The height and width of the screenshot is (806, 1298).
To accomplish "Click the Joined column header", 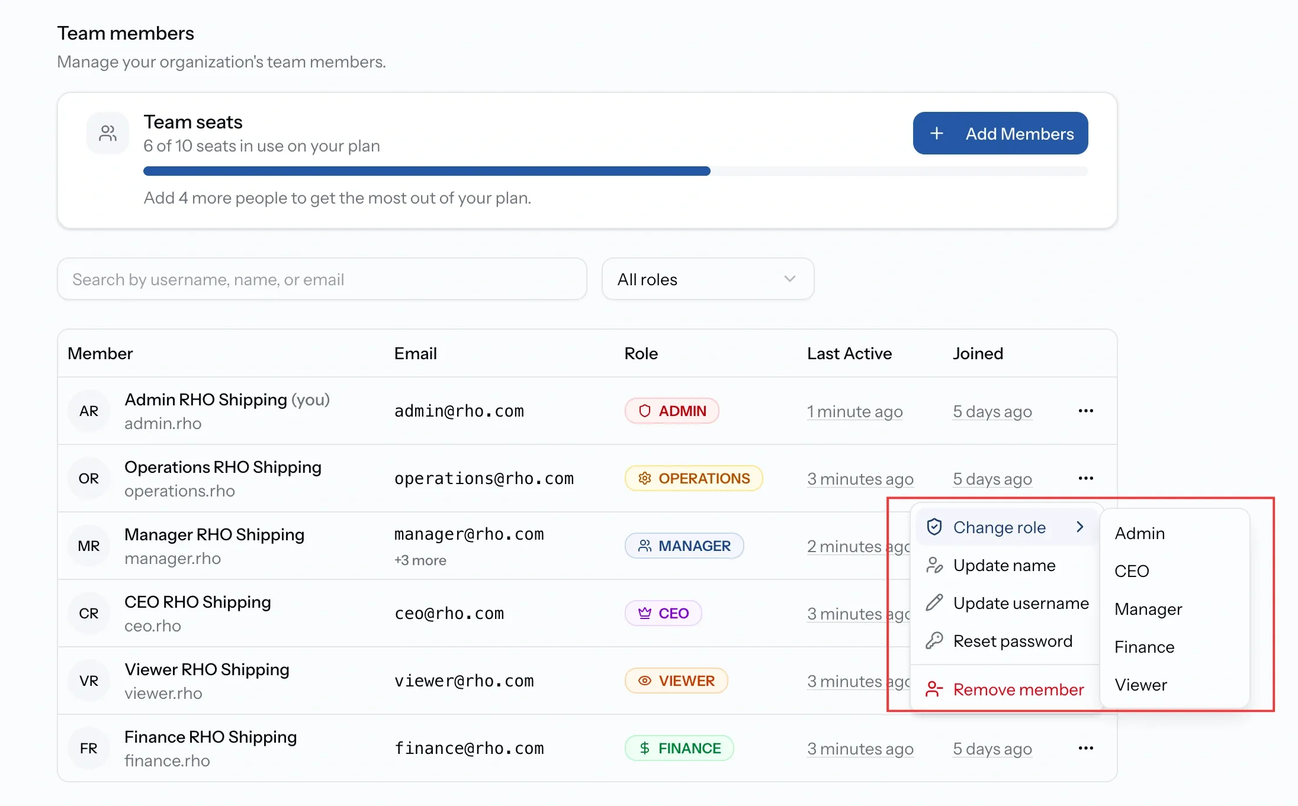I will pyautogui.click(x=978, y=353).
